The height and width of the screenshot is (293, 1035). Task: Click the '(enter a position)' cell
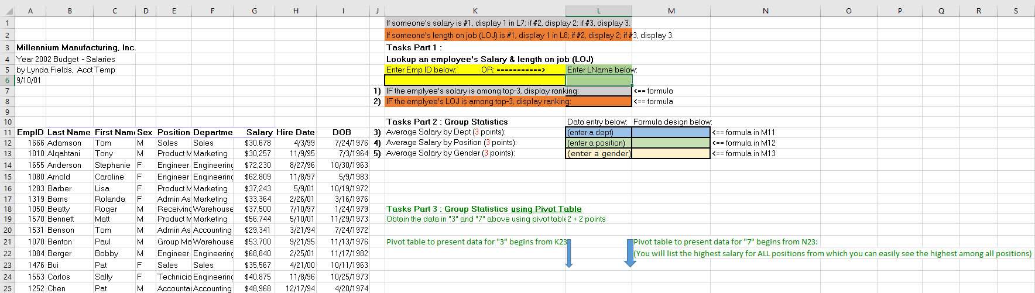point(598,143)
